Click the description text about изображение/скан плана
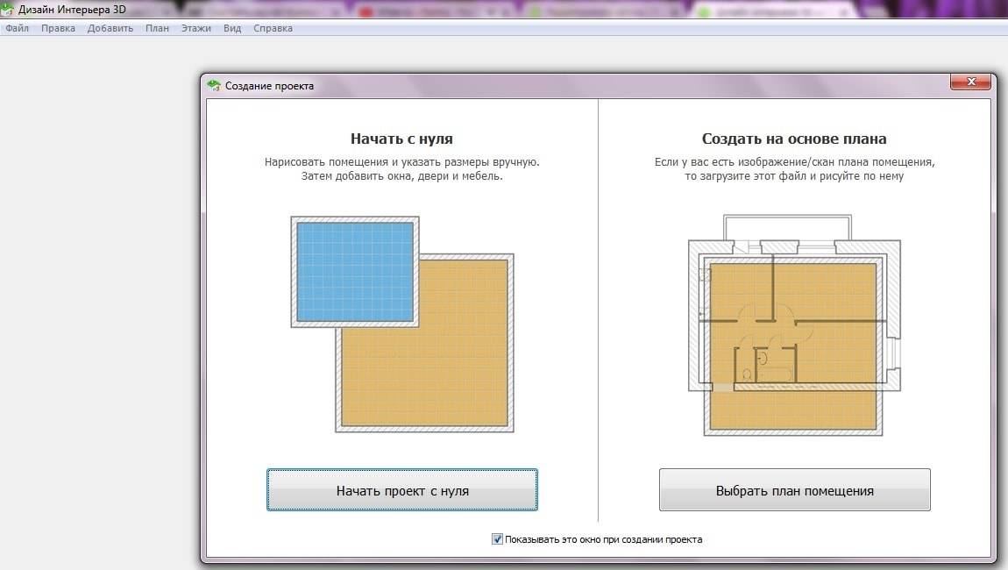This screenshot has width=1008, height=570. pyautogui.click(x=794, y=169)
